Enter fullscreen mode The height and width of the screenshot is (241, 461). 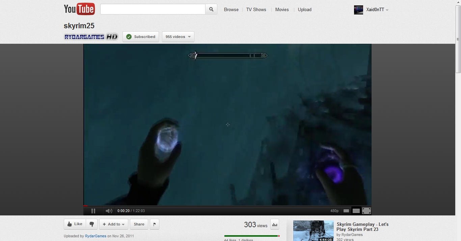pyautogui.click(x=367, y=211)
